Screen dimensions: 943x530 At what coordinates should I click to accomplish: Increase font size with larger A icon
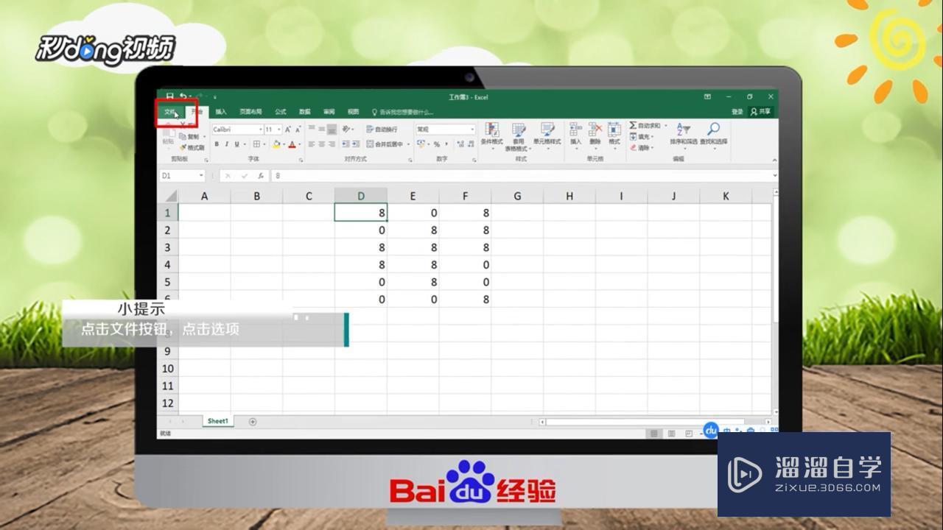point(288,130)
